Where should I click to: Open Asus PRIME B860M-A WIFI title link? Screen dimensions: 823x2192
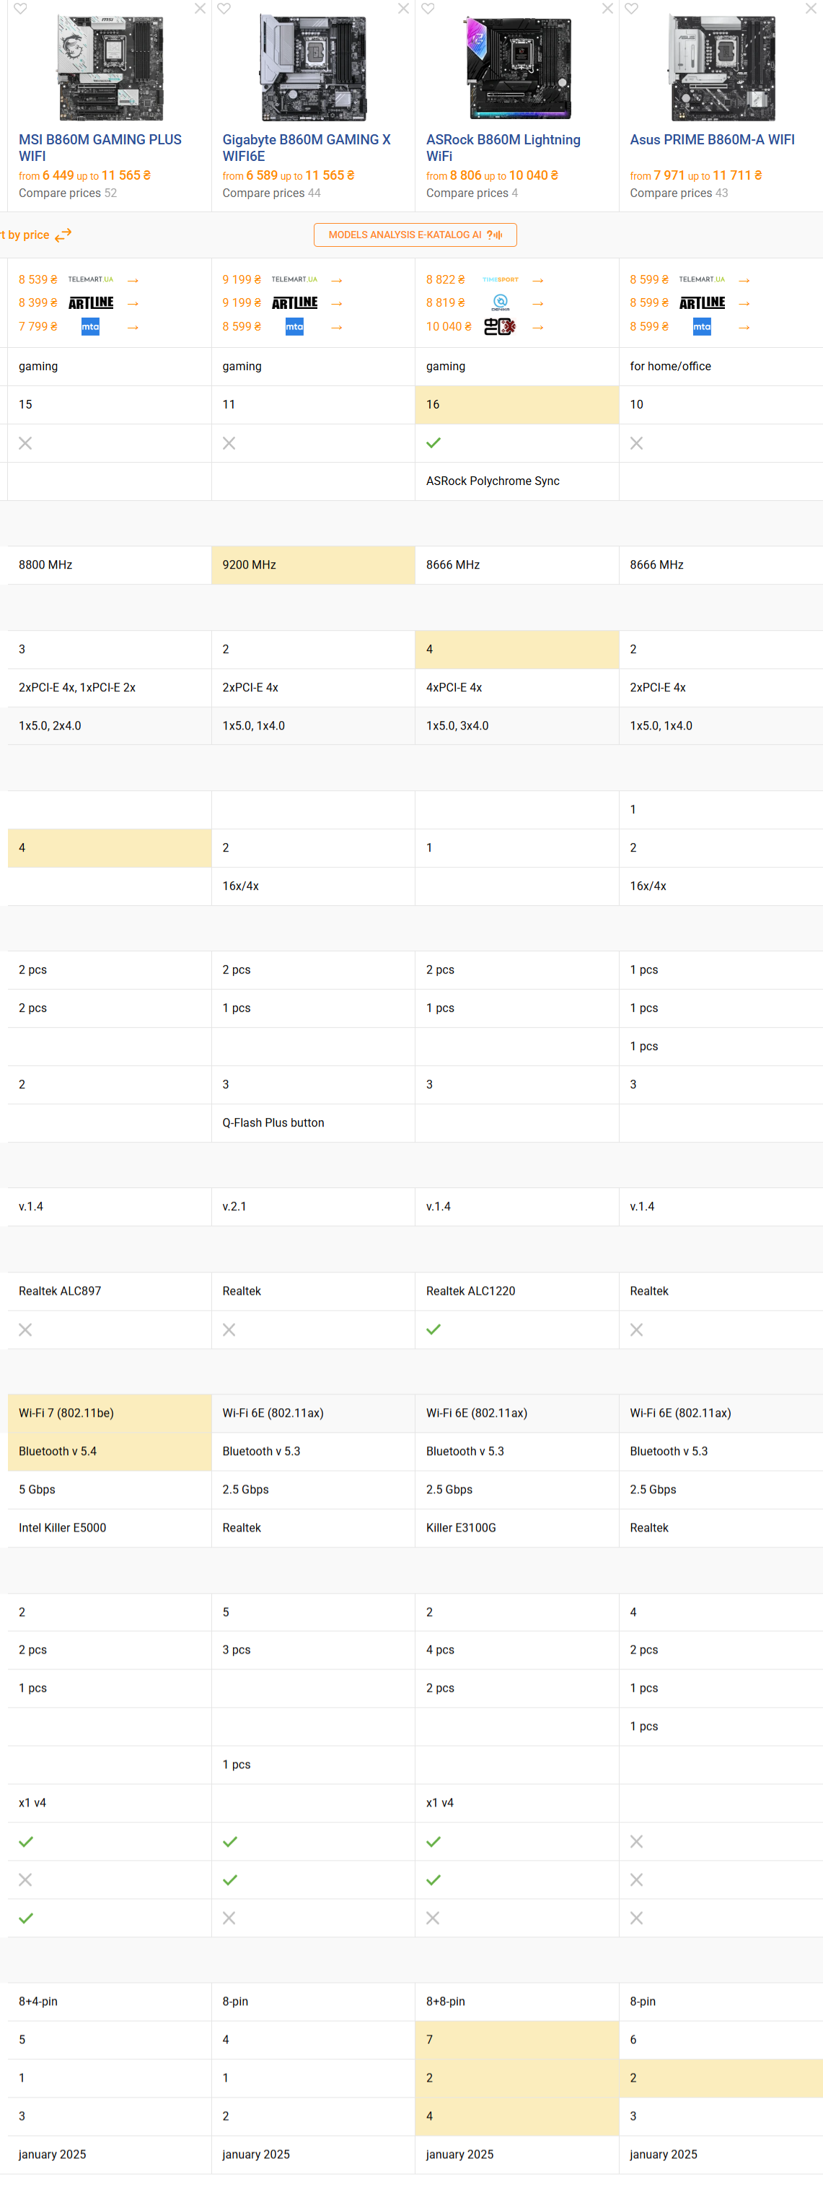pos(713,139)
